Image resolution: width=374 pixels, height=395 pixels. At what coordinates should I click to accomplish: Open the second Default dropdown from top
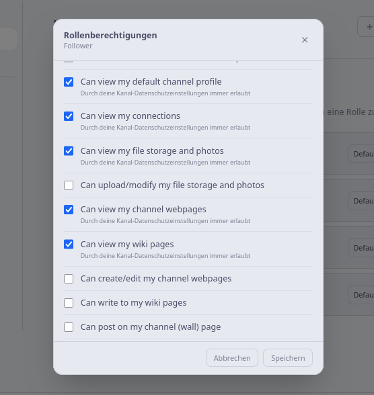point(361,201)
